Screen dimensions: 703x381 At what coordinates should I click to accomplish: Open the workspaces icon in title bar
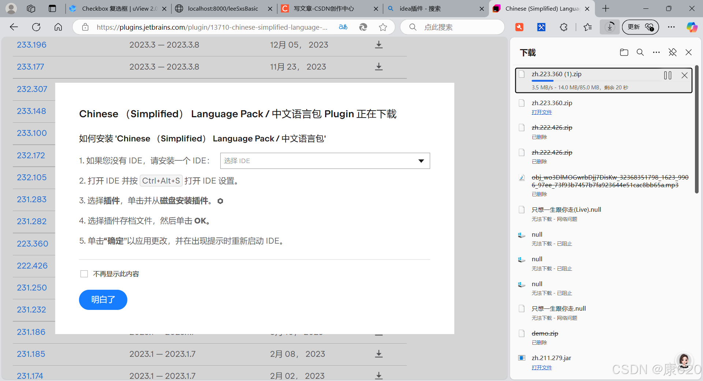click(31, 8)
